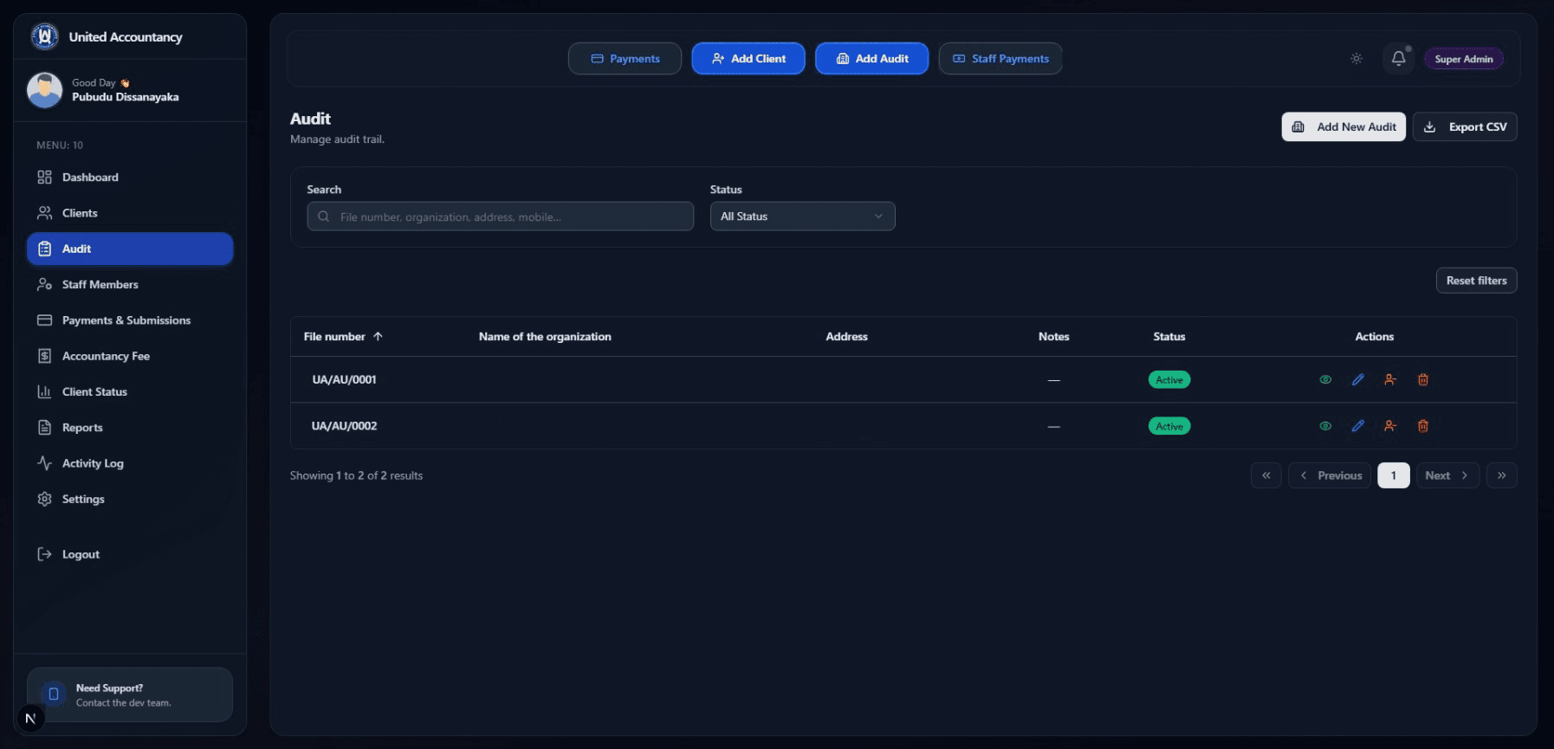Click Reset filters button
1554x749 pixels.
click(x=1476, y=281)
